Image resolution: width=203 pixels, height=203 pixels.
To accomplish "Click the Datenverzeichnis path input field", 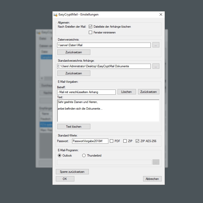I will (104, 45).
